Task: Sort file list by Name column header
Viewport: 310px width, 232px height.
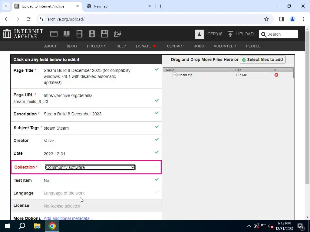Action: tap(197, 70)
